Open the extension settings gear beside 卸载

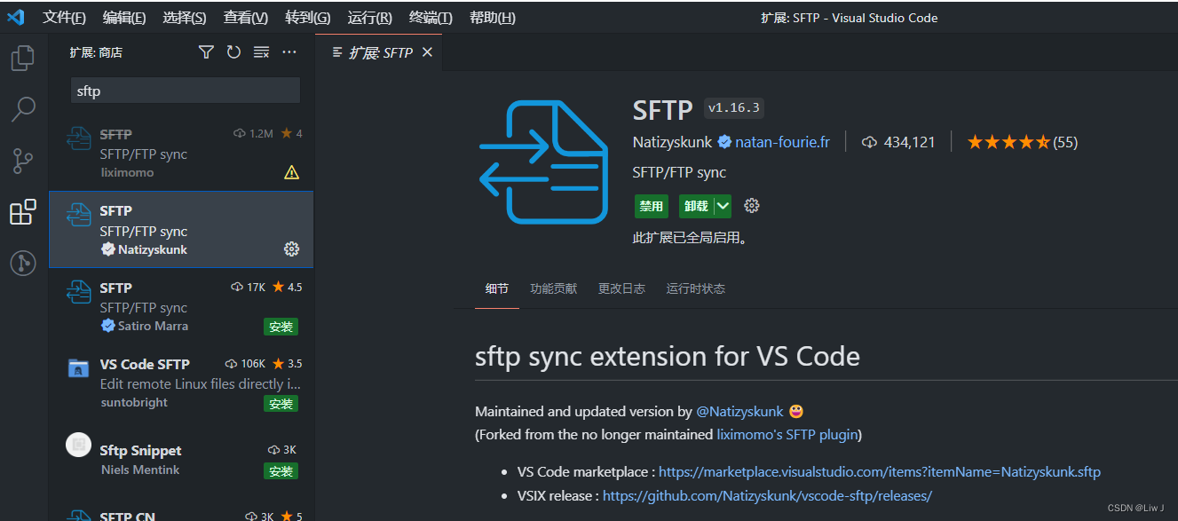751,205
